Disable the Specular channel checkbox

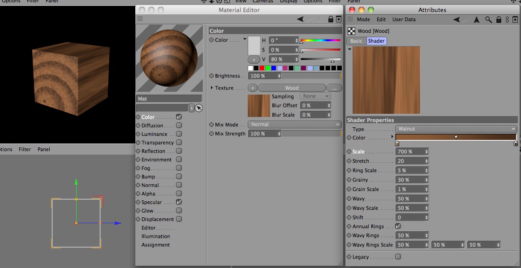179,202
